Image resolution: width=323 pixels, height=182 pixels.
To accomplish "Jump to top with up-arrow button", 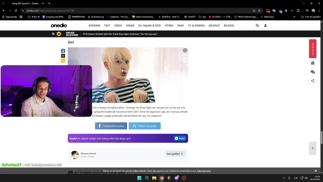I will (x=313, y=148).
